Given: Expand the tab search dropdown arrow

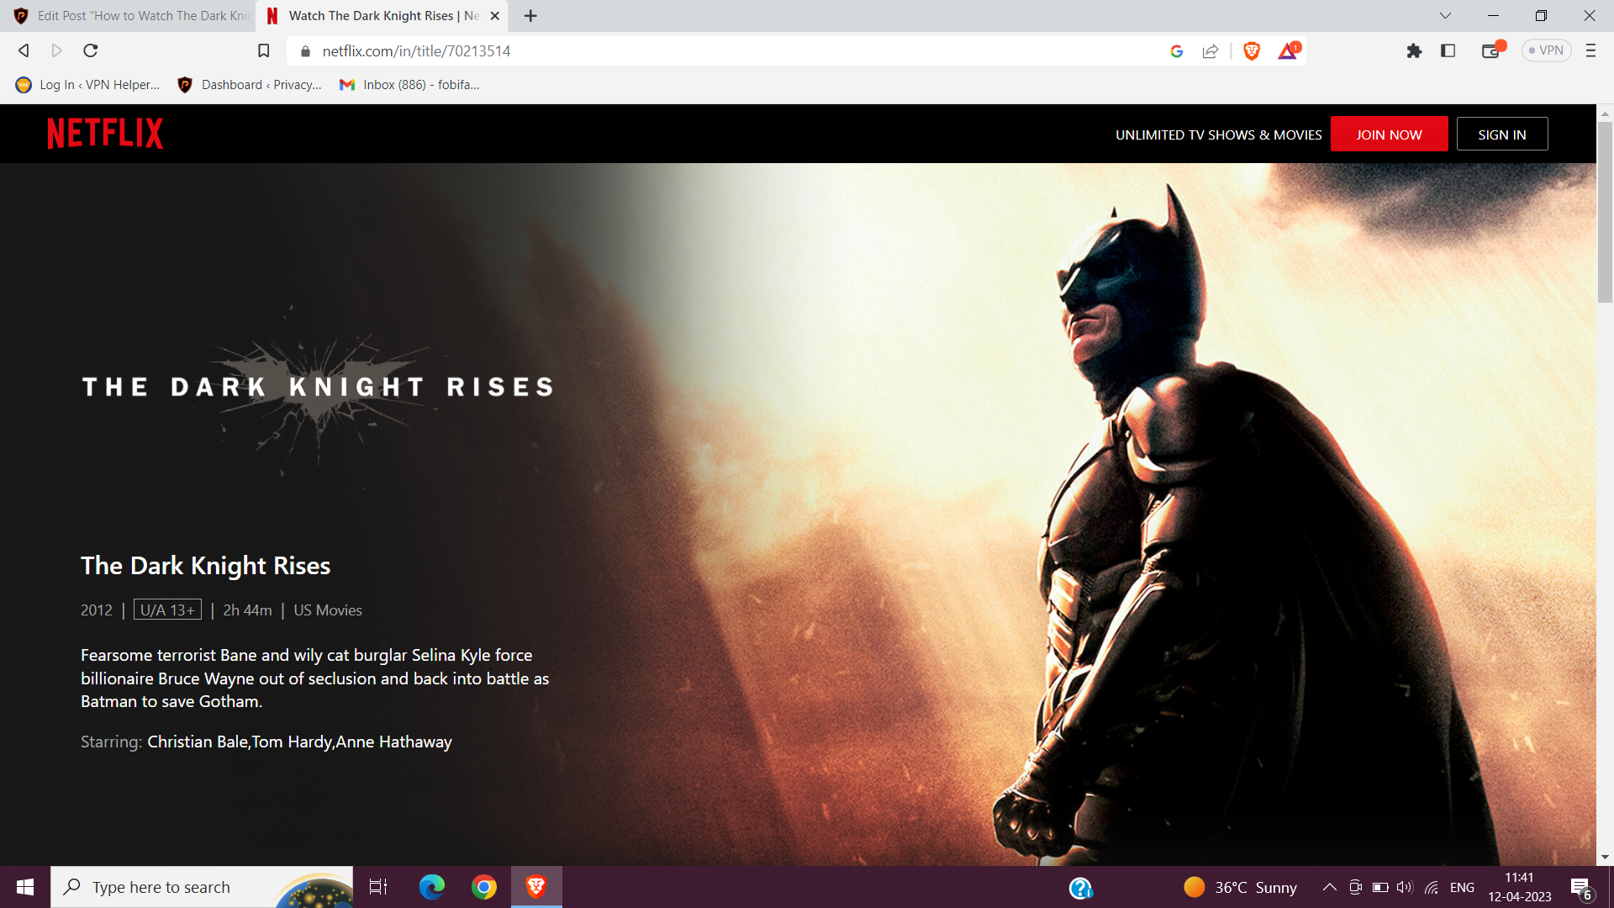Looking at the screenshot, I should point(1445,15).
